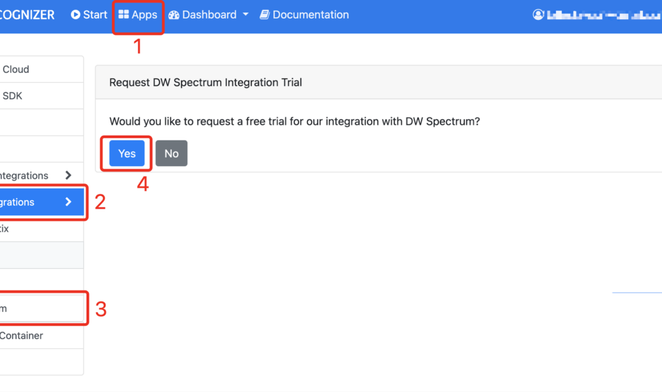The width and height of the screenshot is (662, 392).
Task: Select the sidebar item ending in 'tix'
Action: point(42,229)
